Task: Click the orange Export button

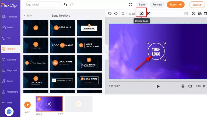Action: [176, 5]
